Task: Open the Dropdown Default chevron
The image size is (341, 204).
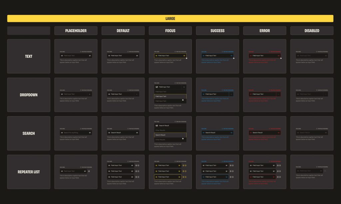Action: pyautogui.click(x=137, y=94)
